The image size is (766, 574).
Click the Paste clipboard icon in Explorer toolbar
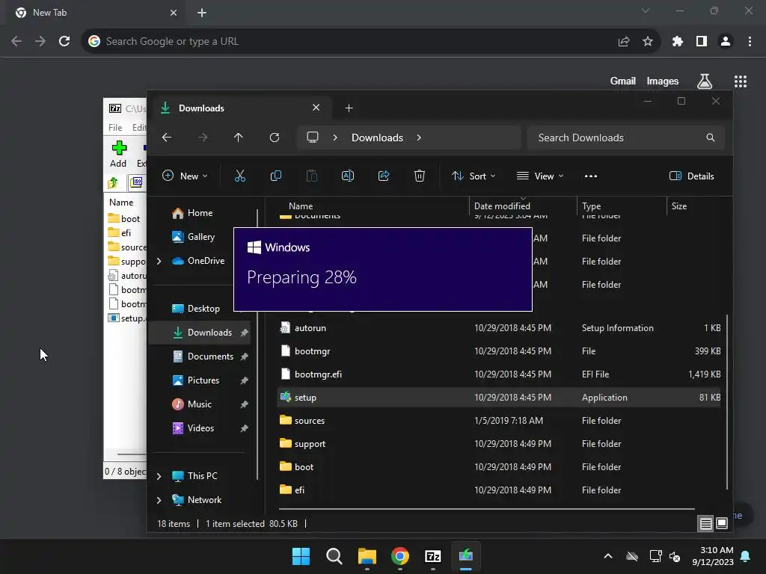(312, 176)
